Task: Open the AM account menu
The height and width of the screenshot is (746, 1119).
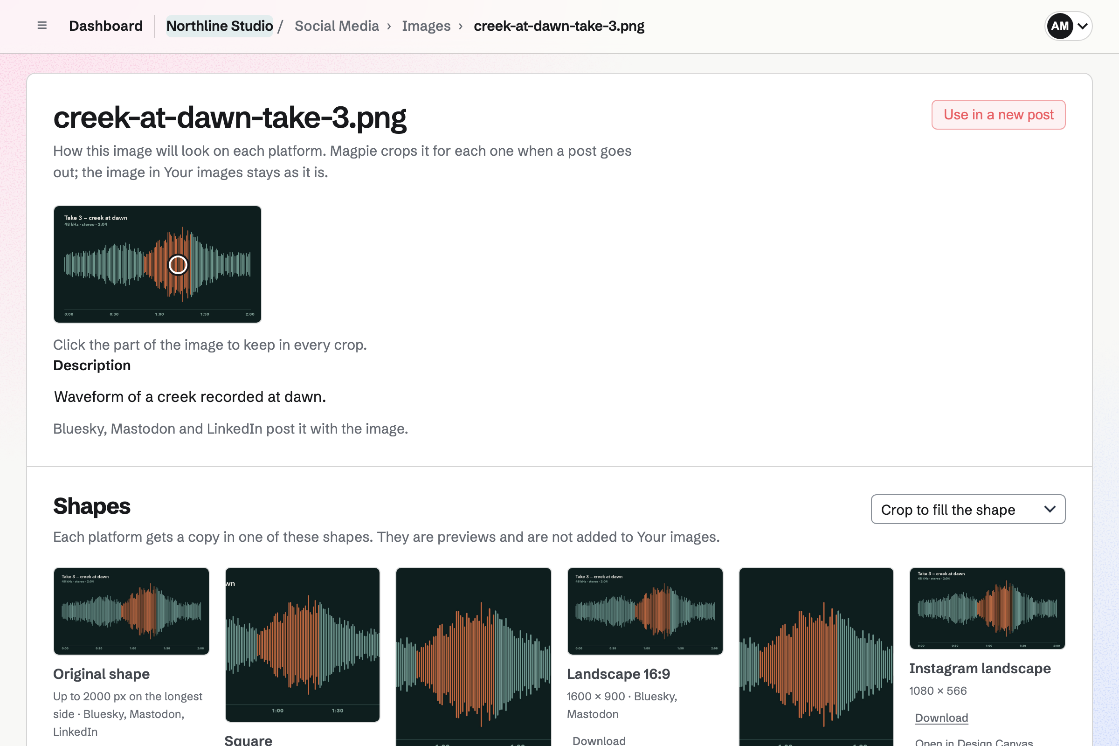Action: pyautogui.click(x=1068, y=26)
